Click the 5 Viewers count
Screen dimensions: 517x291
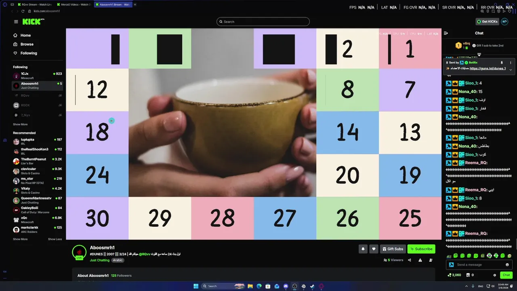393,260
